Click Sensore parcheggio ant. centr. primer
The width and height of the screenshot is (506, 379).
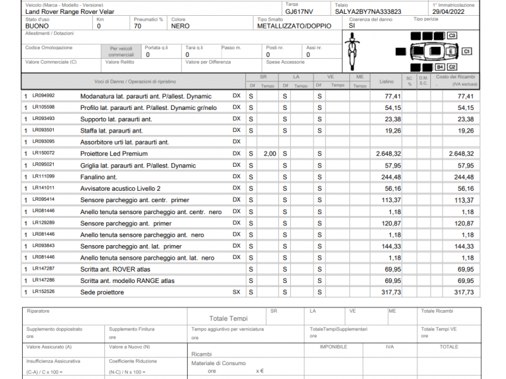point(135,200)
